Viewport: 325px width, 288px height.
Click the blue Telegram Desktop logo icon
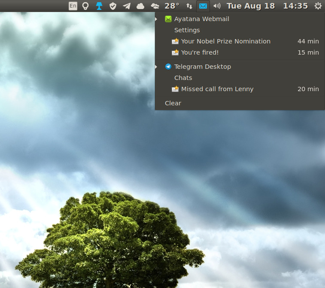coord(168,67)
